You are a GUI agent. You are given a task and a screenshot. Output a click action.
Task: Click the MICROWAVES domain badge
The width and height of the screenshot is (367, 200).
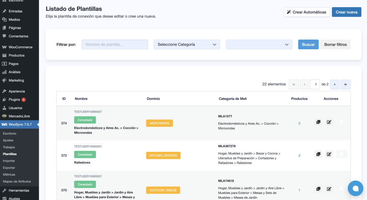[x=159, y=123]
